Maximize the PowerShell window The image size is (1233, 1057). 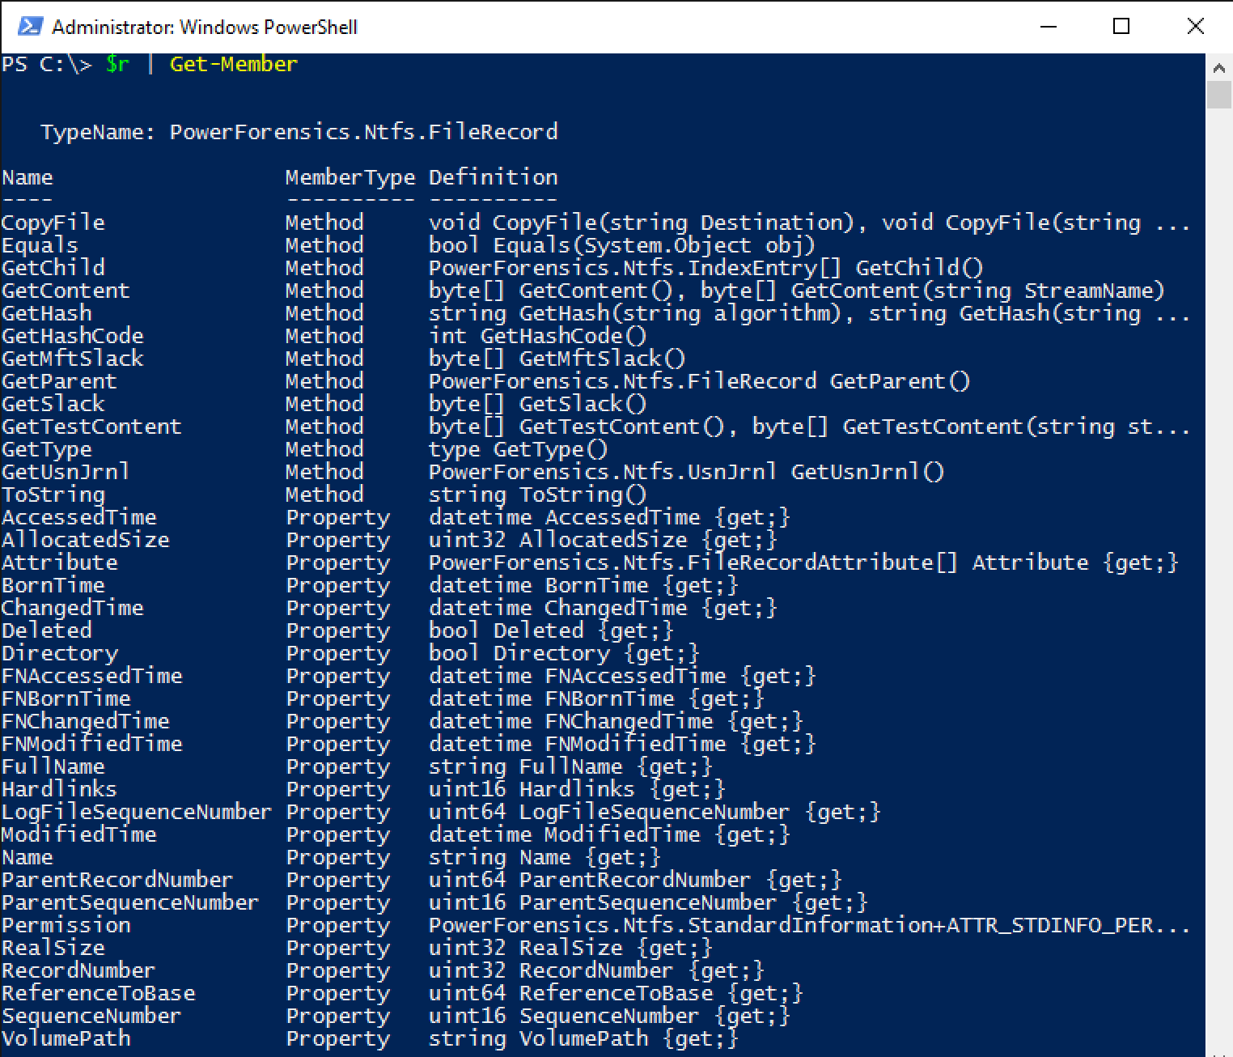(x=1121, y=27)
